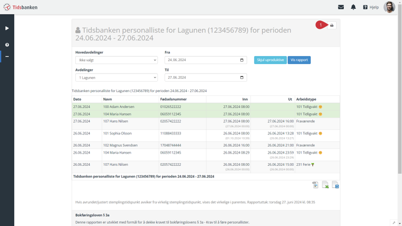402x226 pixels.
Task: Click Vis rapport button
Action: [x=299, y=60]
